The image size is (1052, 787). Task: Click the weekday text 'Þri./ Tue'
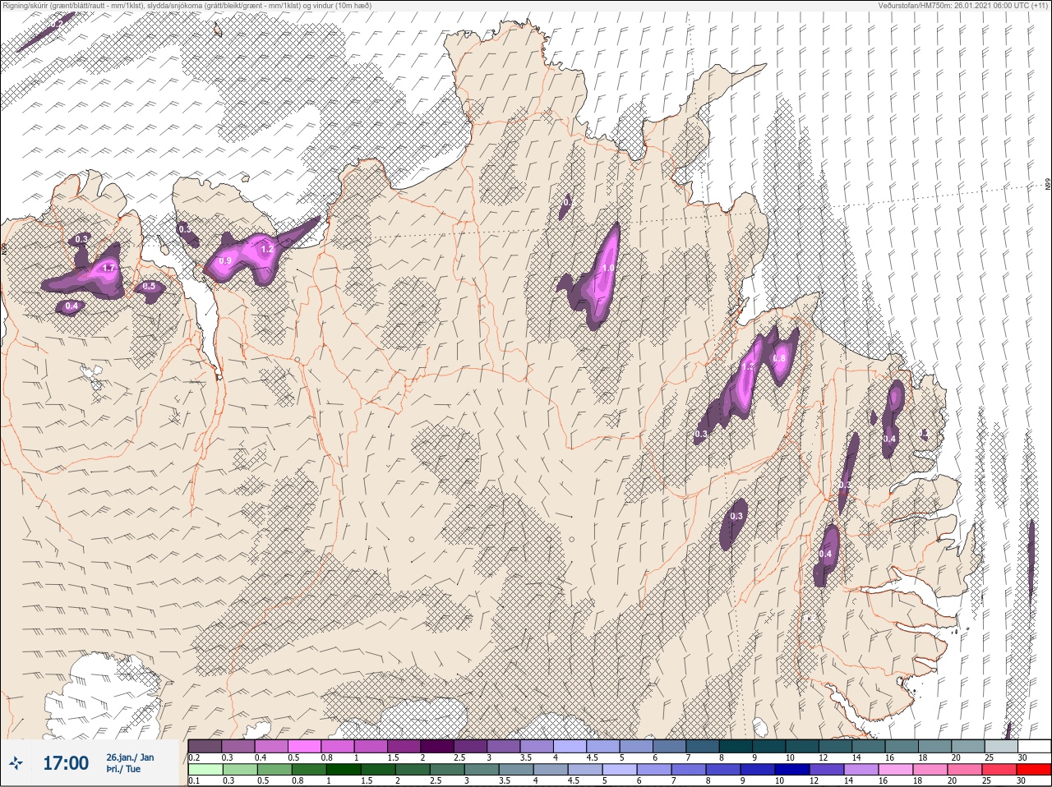123,770
